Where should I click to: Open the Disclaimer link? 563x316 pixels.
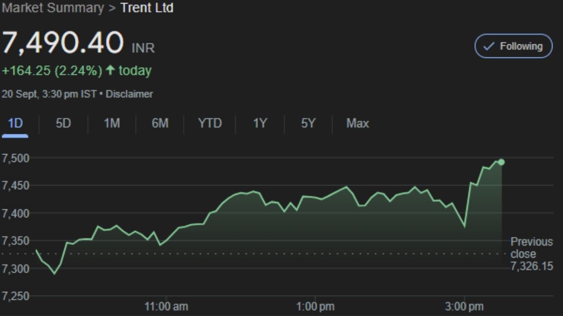[x=129, y=94]
